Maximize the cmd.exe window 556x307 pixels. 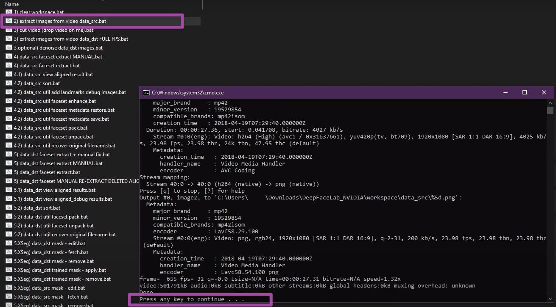click(x=525, y=92)
